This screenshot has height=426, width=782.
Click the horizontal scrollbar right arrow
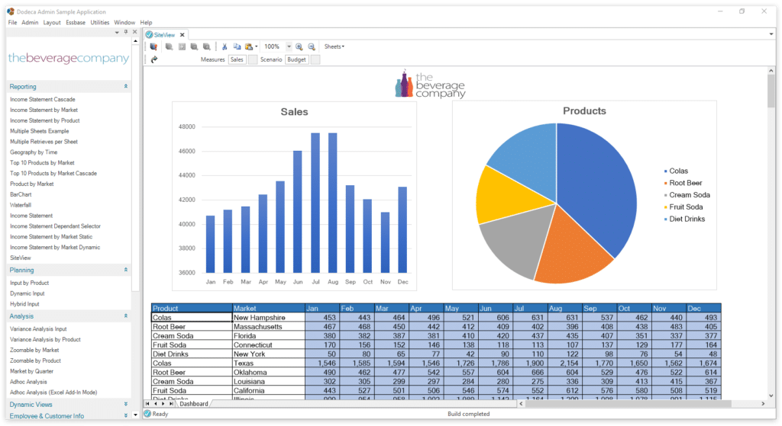click(x=763, y=404)
